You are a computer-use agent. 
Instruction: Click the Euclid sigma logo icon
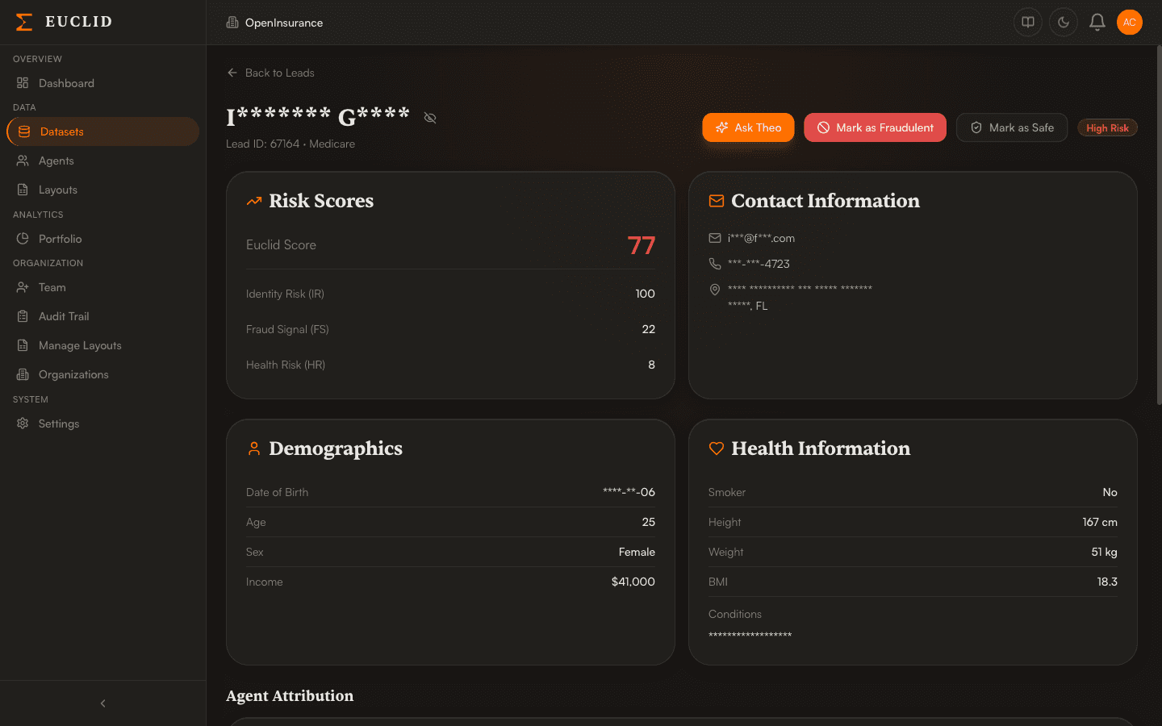pos(24,22)
